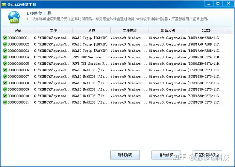This screenshot has width=235, height=167.
Task: Click Microsoft Corporation in row 000000000011
Action: pos(167,102)
